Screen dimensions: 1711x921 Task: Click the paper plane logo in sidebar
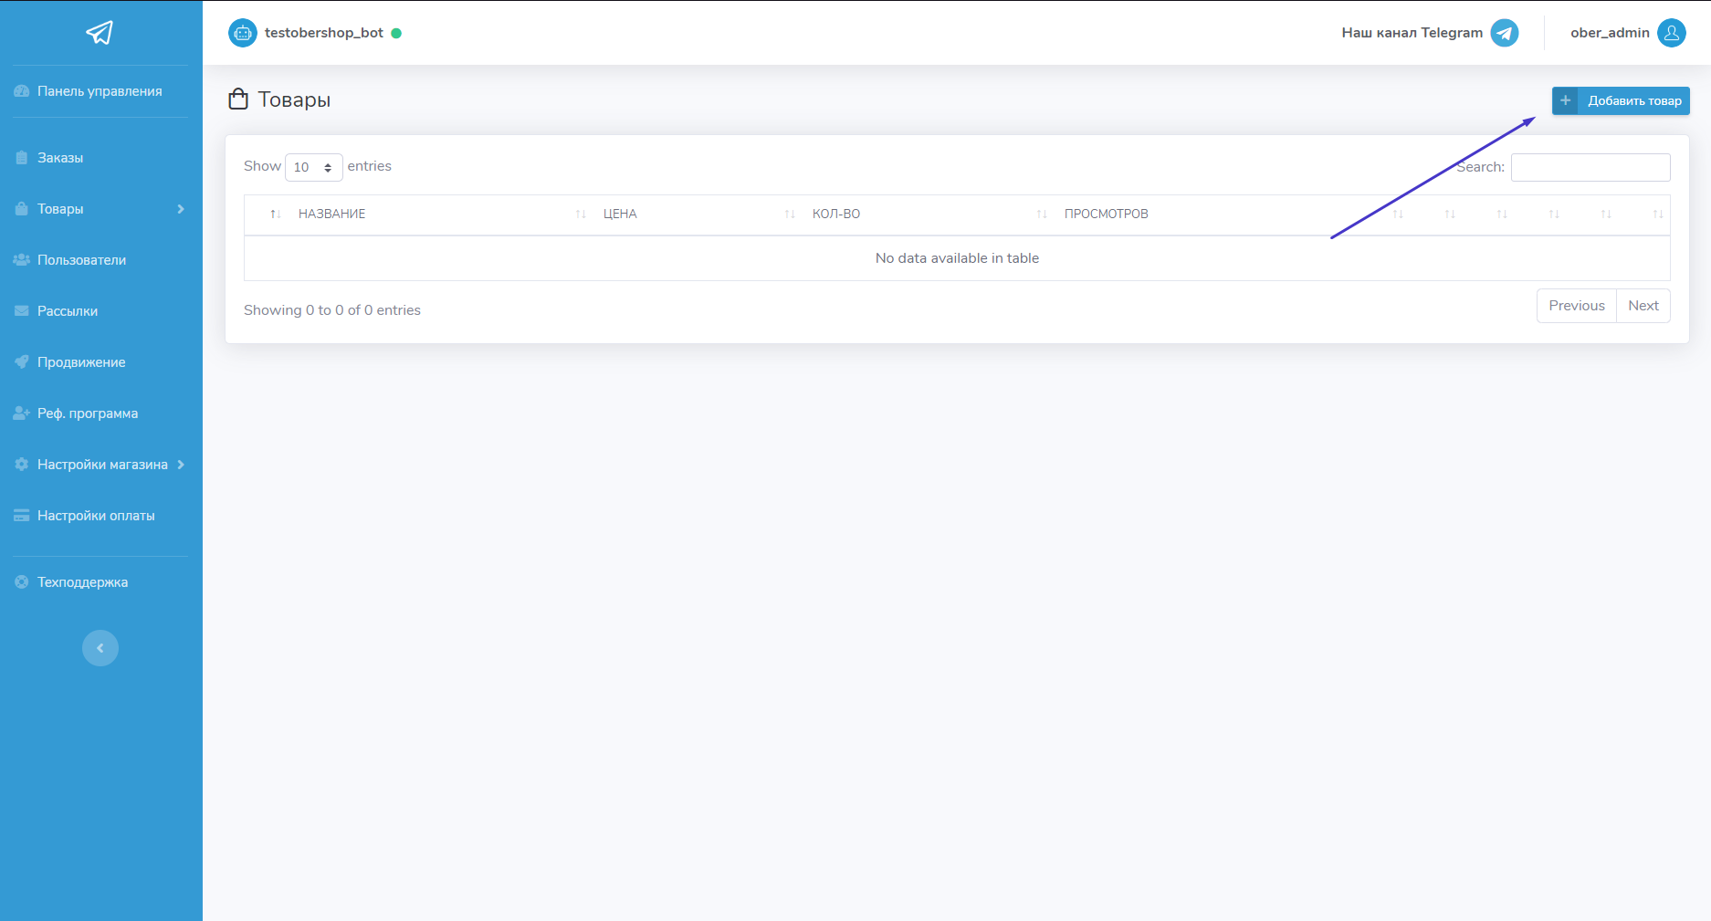(100, 33)
